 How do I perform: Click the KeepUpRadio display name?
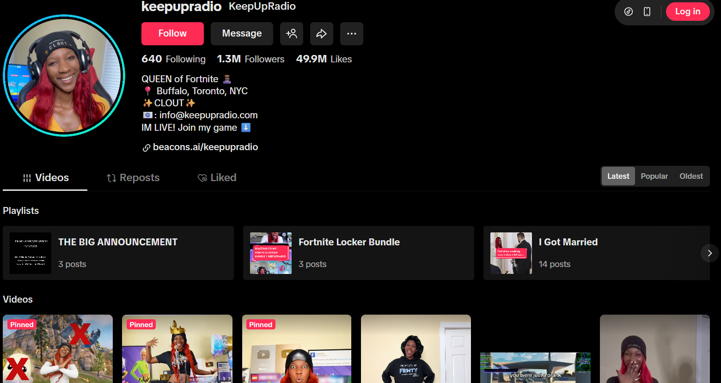coord(262,6)
